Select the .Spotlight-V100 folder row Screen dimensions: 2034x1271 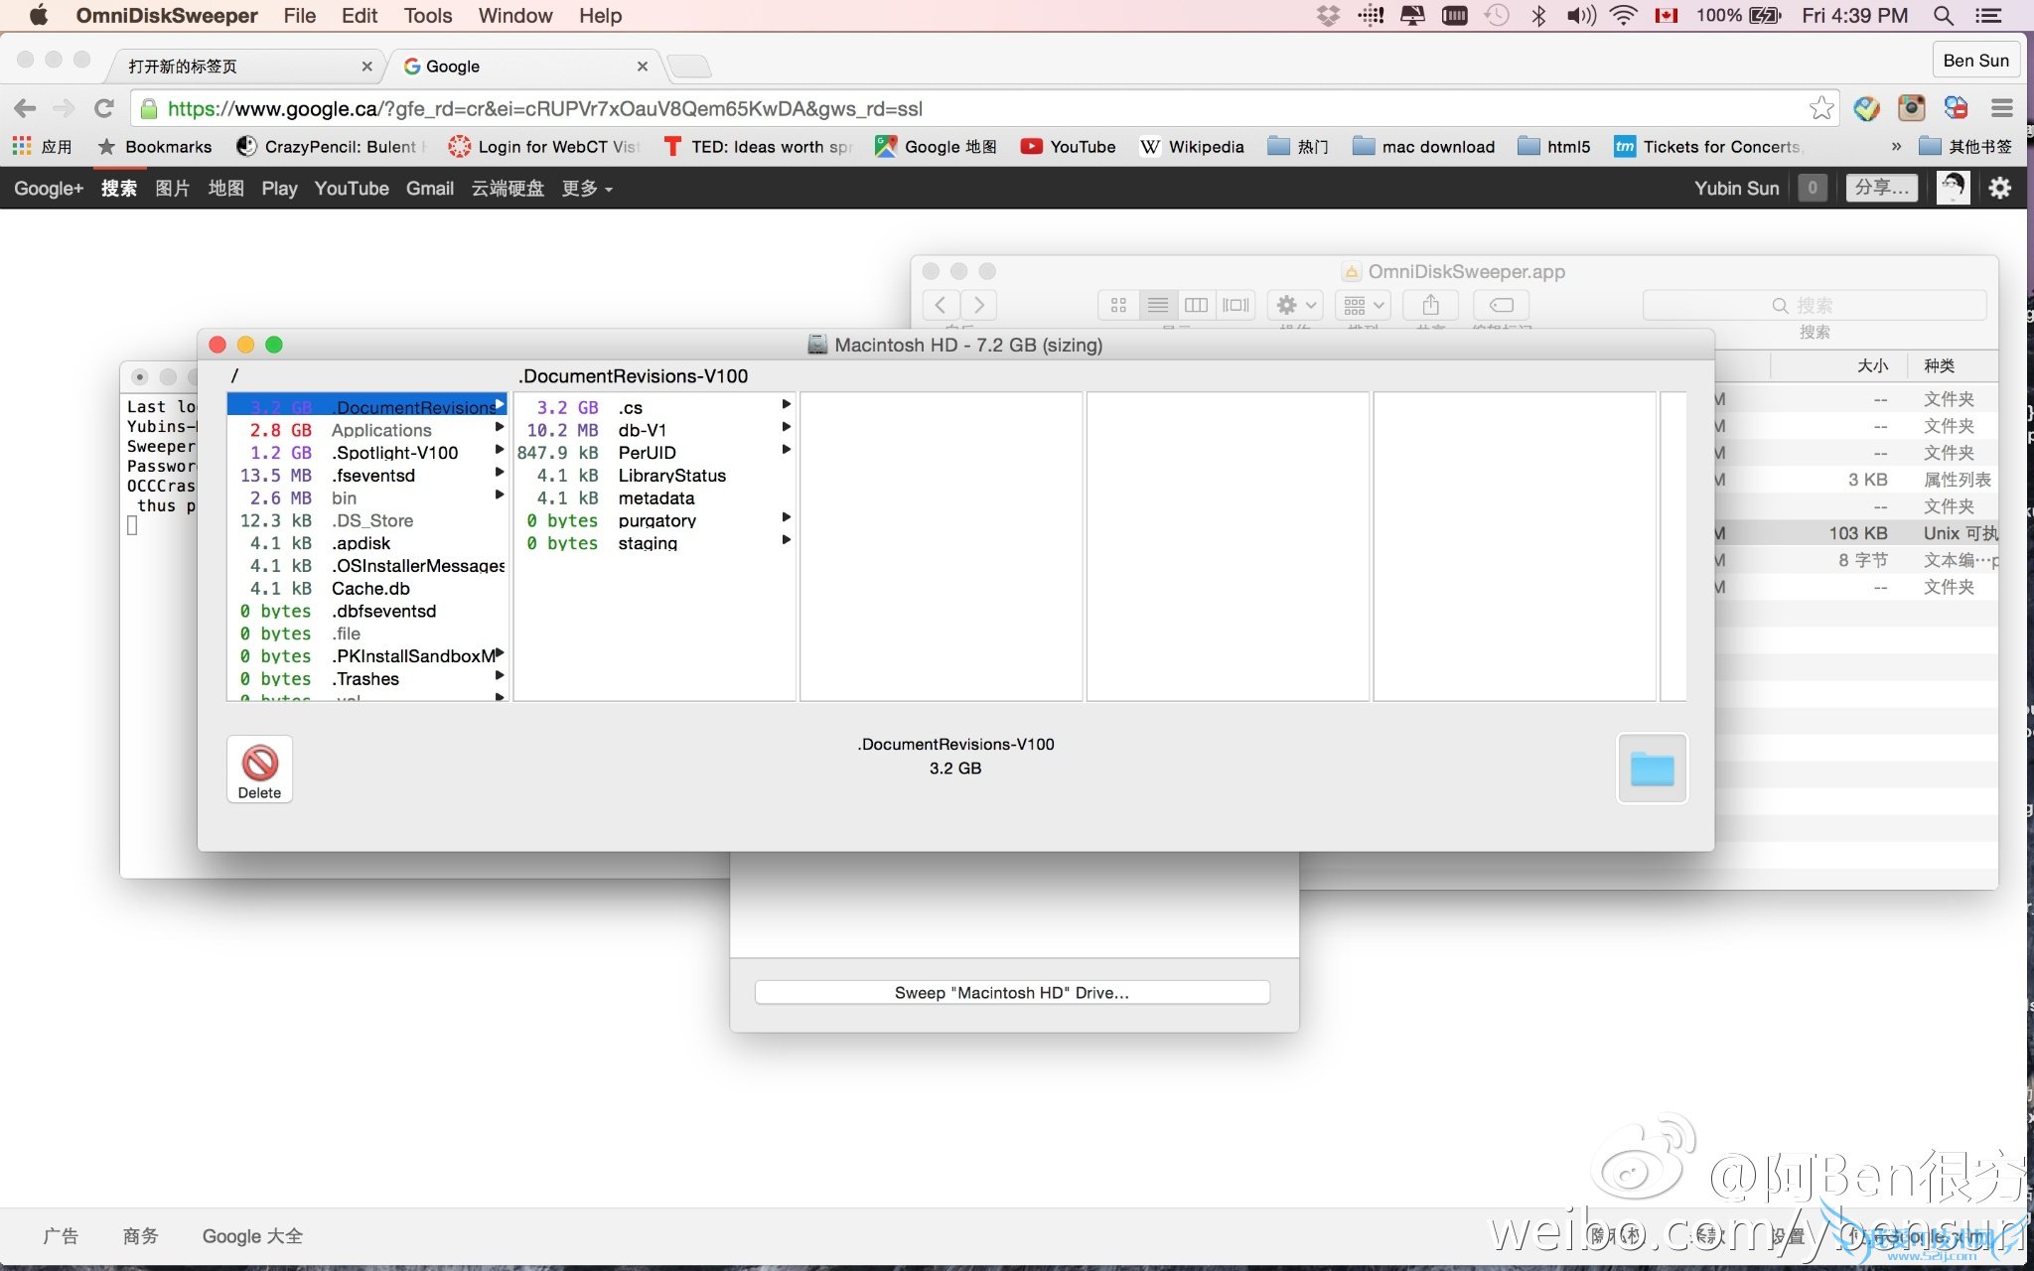394,453
